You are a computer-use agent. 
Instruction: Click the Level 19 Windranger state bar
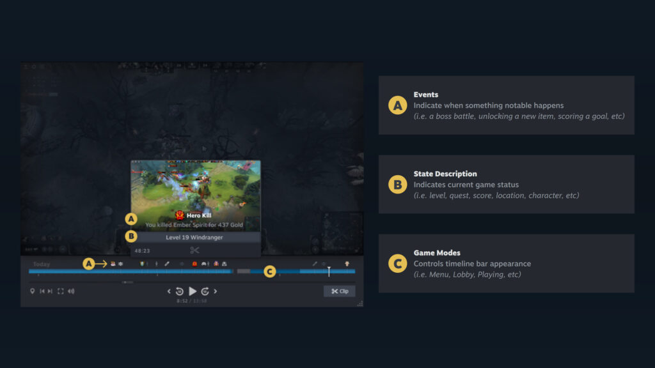point(195,237)
